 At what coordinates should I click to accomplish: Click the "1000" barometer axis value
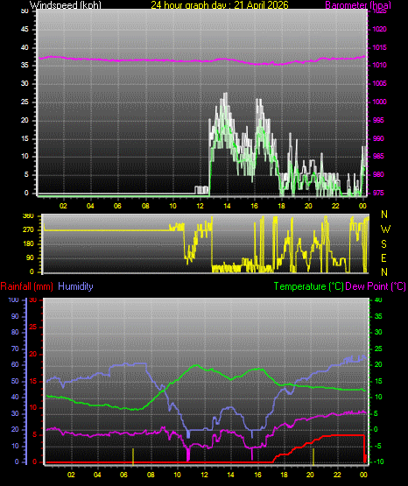click(379, 102)
